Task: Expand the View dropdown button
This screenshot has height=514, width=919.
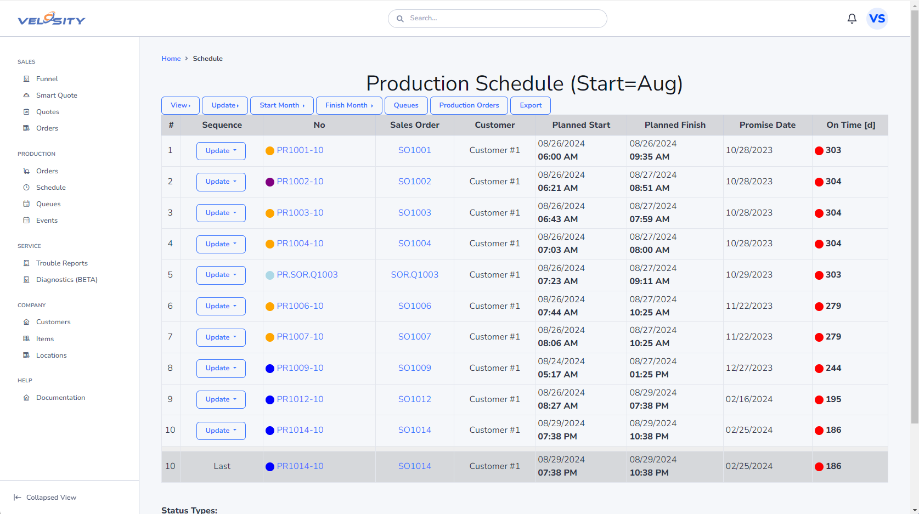Action: (x=181, y=105)
